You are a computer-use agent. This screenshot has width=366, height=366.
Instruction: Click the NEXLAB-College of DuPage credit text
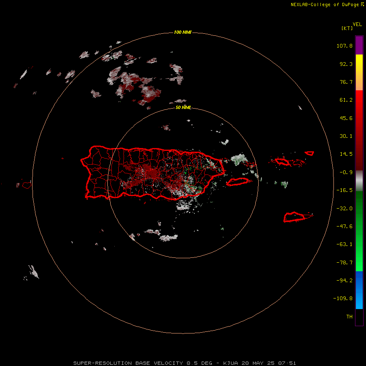(x=325, y=4)
